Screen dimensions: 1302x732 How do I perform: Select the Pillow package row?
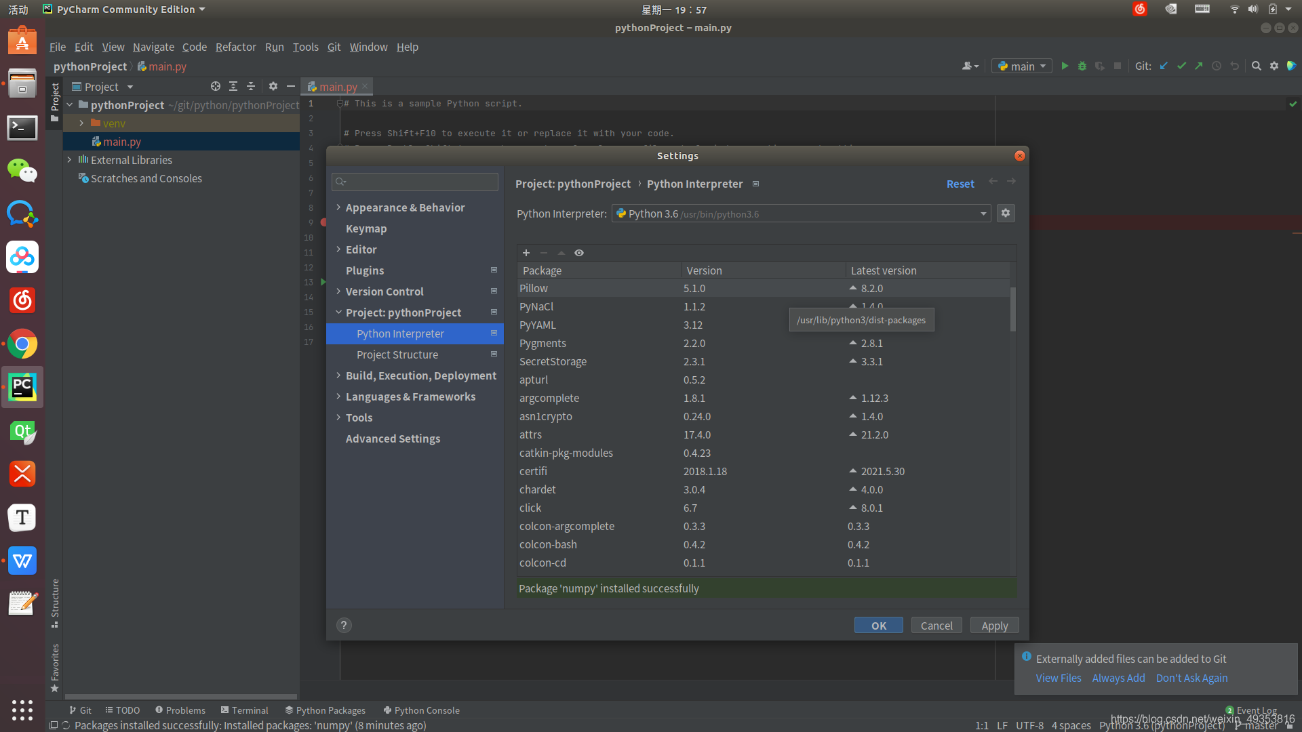pyautogui.click(x=763, y=288)
